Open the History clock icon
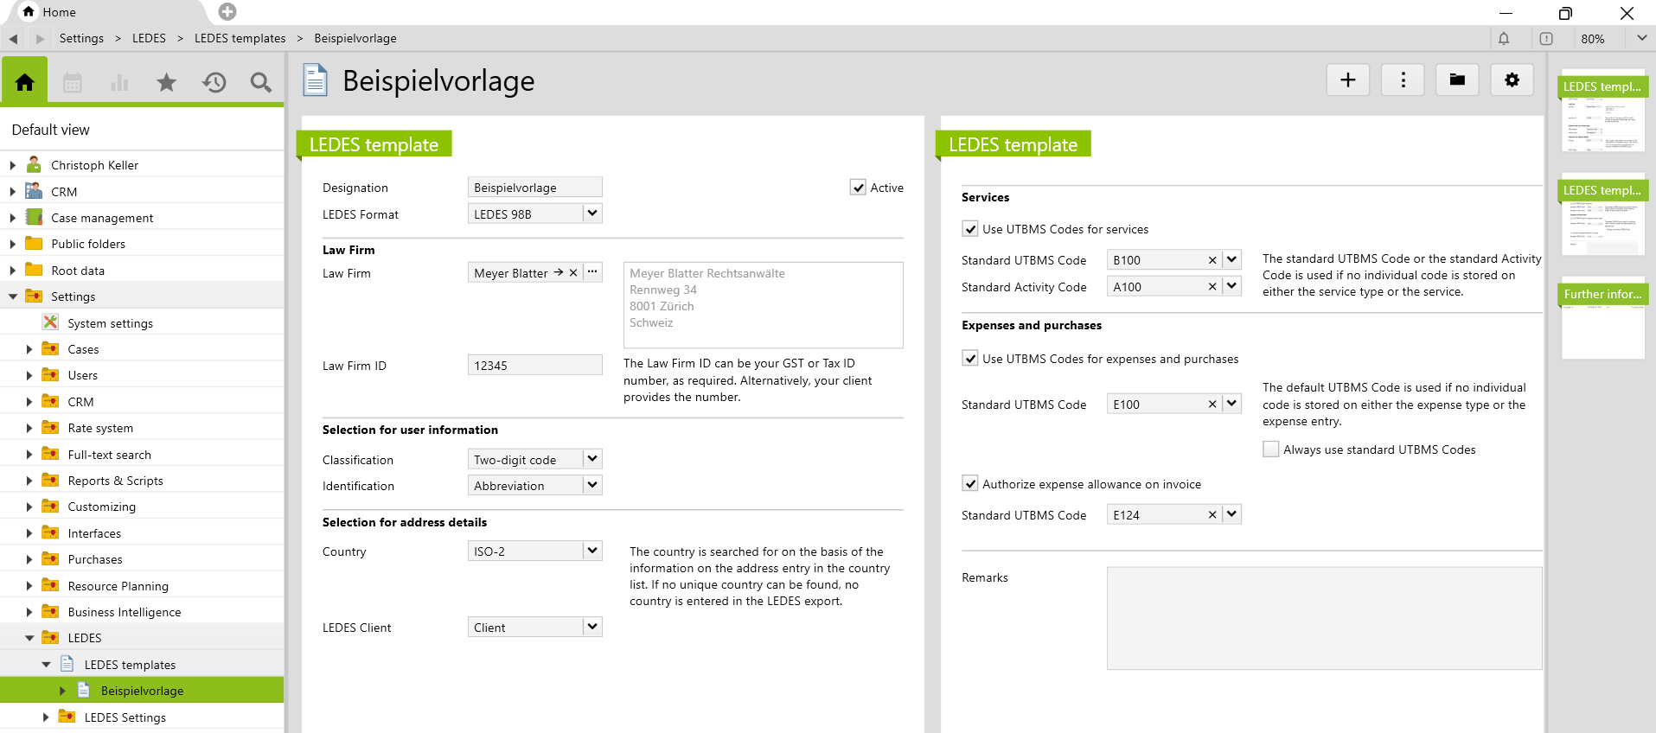Image resolution: width=1656 pixels, height=733 pixels. pos(214,82)
